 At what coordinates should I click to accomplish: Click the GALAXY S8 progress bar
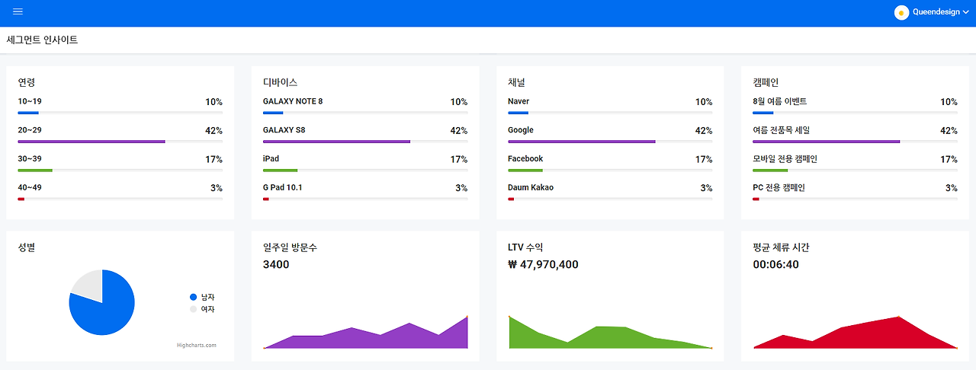click(336, 142)
